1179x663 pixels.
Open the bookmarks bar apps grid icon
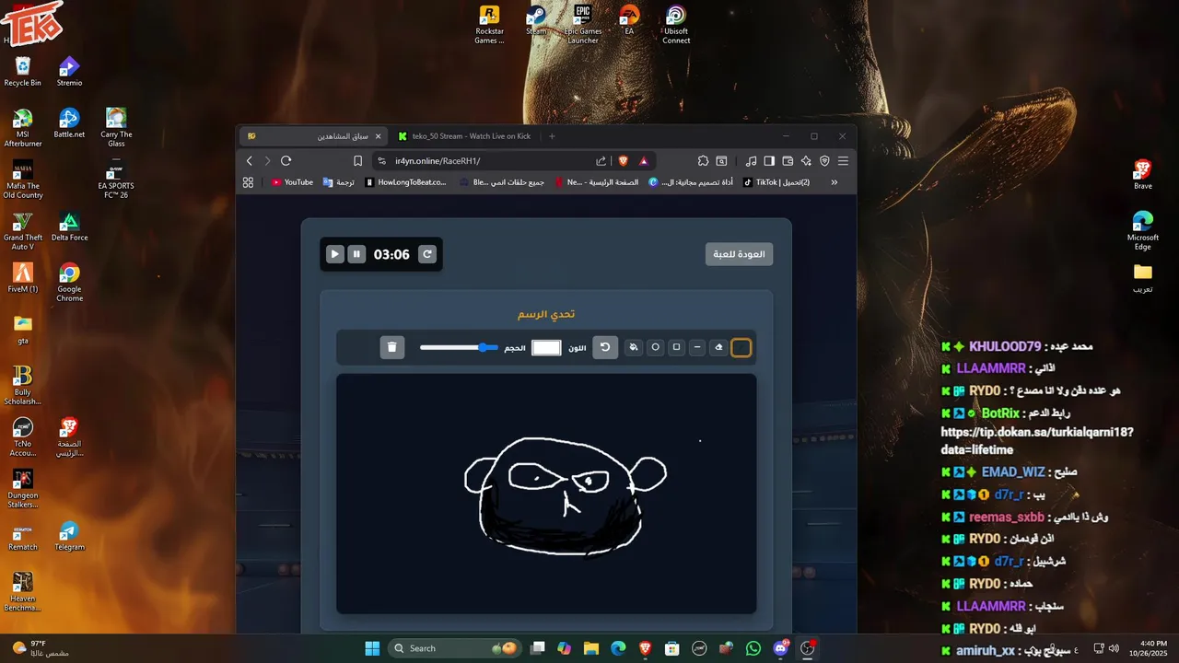pos(248,182)
